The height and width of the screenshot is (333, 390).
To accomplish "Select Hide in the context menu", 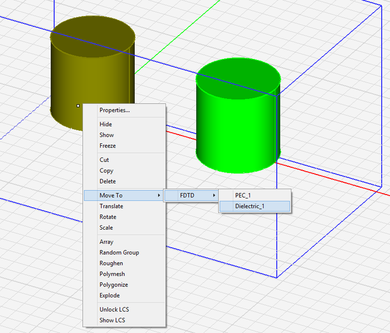I will click(x=106, y=125).
